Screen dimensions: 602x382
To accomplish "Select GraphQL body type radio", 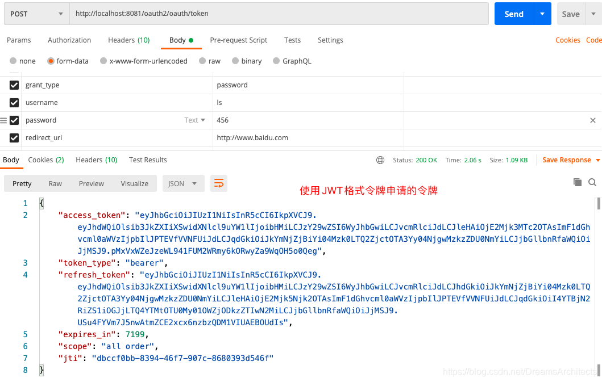I will point(276,61).
